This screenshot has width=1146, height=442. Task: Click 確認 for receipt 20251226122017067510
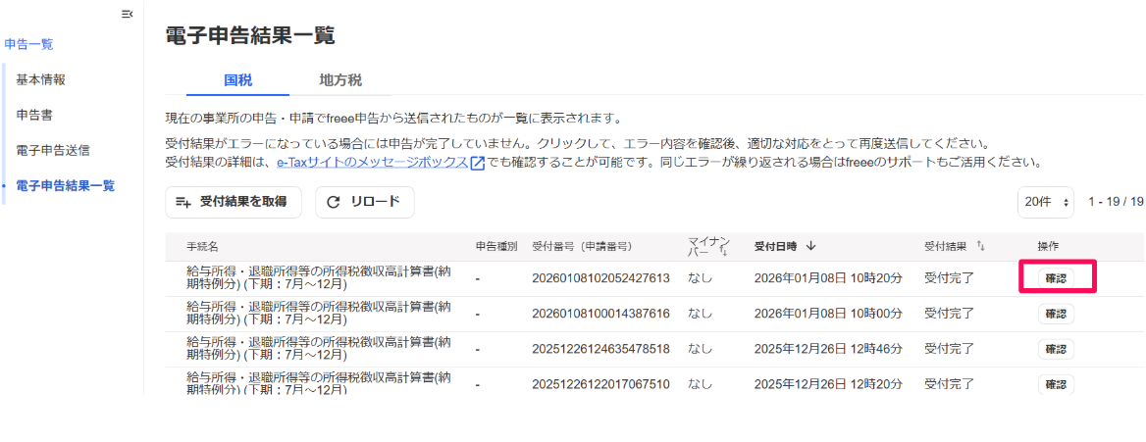1056,384
